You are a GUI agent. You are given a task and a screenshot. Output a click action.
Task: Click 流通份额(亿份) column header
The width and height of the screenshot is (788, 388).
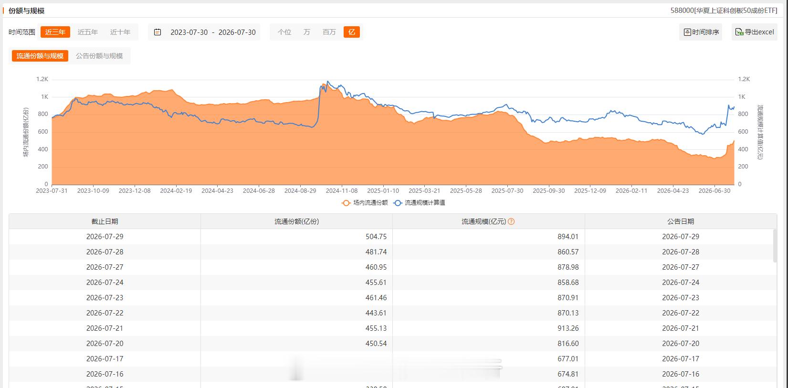(x=296, y=221)
